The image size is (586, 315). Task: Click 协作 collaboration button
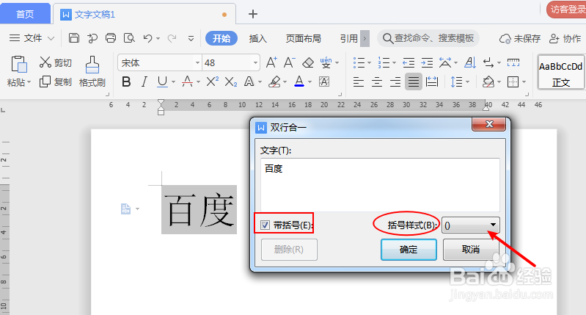(x=565, y=38)
